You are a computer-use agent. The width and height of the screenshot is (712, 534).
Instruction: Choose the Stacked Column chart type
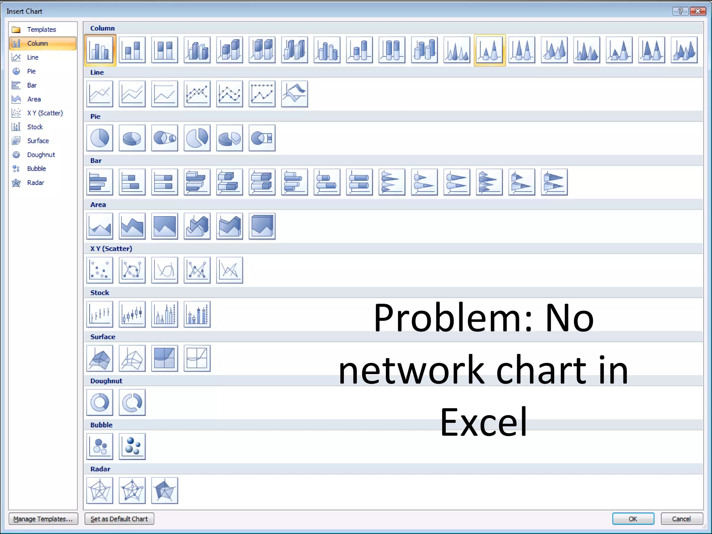132,50
